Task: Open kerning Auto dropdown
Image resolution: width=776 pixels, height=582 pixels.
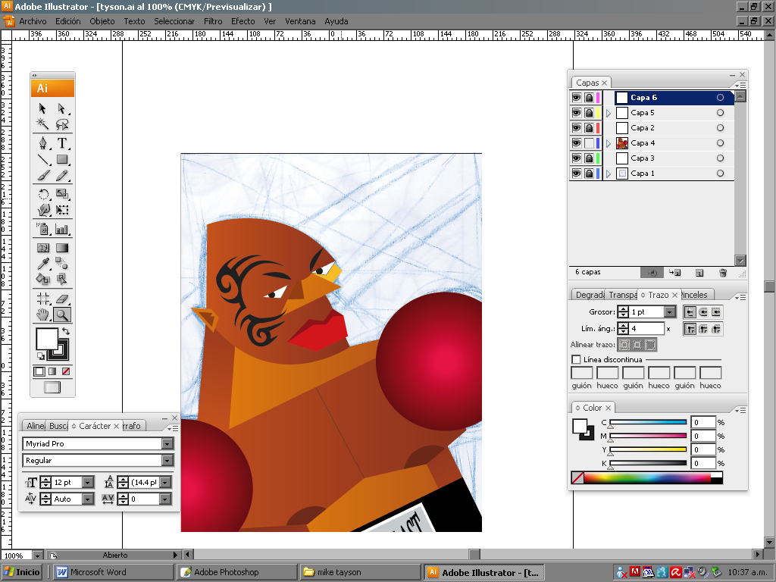Action: (x=88, y=499)
